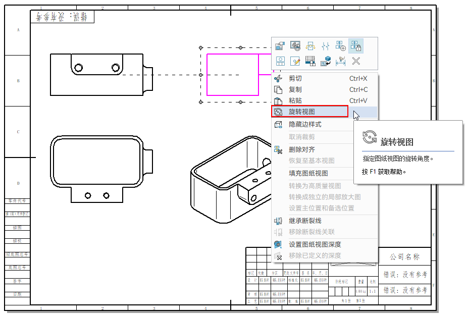Choose 设置图纸视图深度 menu option
The height and width of the screenshot is (316, 467).
click(315, 244)
